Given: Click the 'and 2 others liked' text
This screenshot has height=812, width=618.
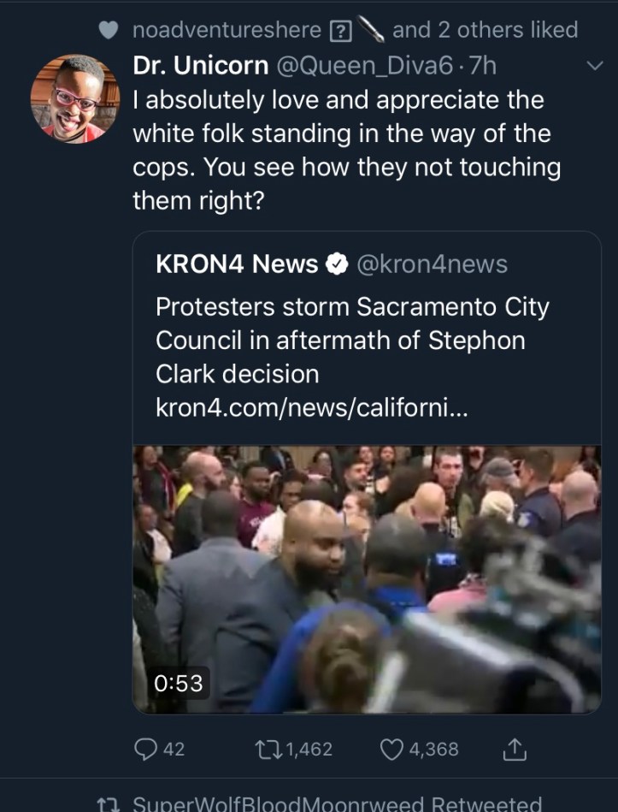Looking at the screenshot, I should coord(485,30).
